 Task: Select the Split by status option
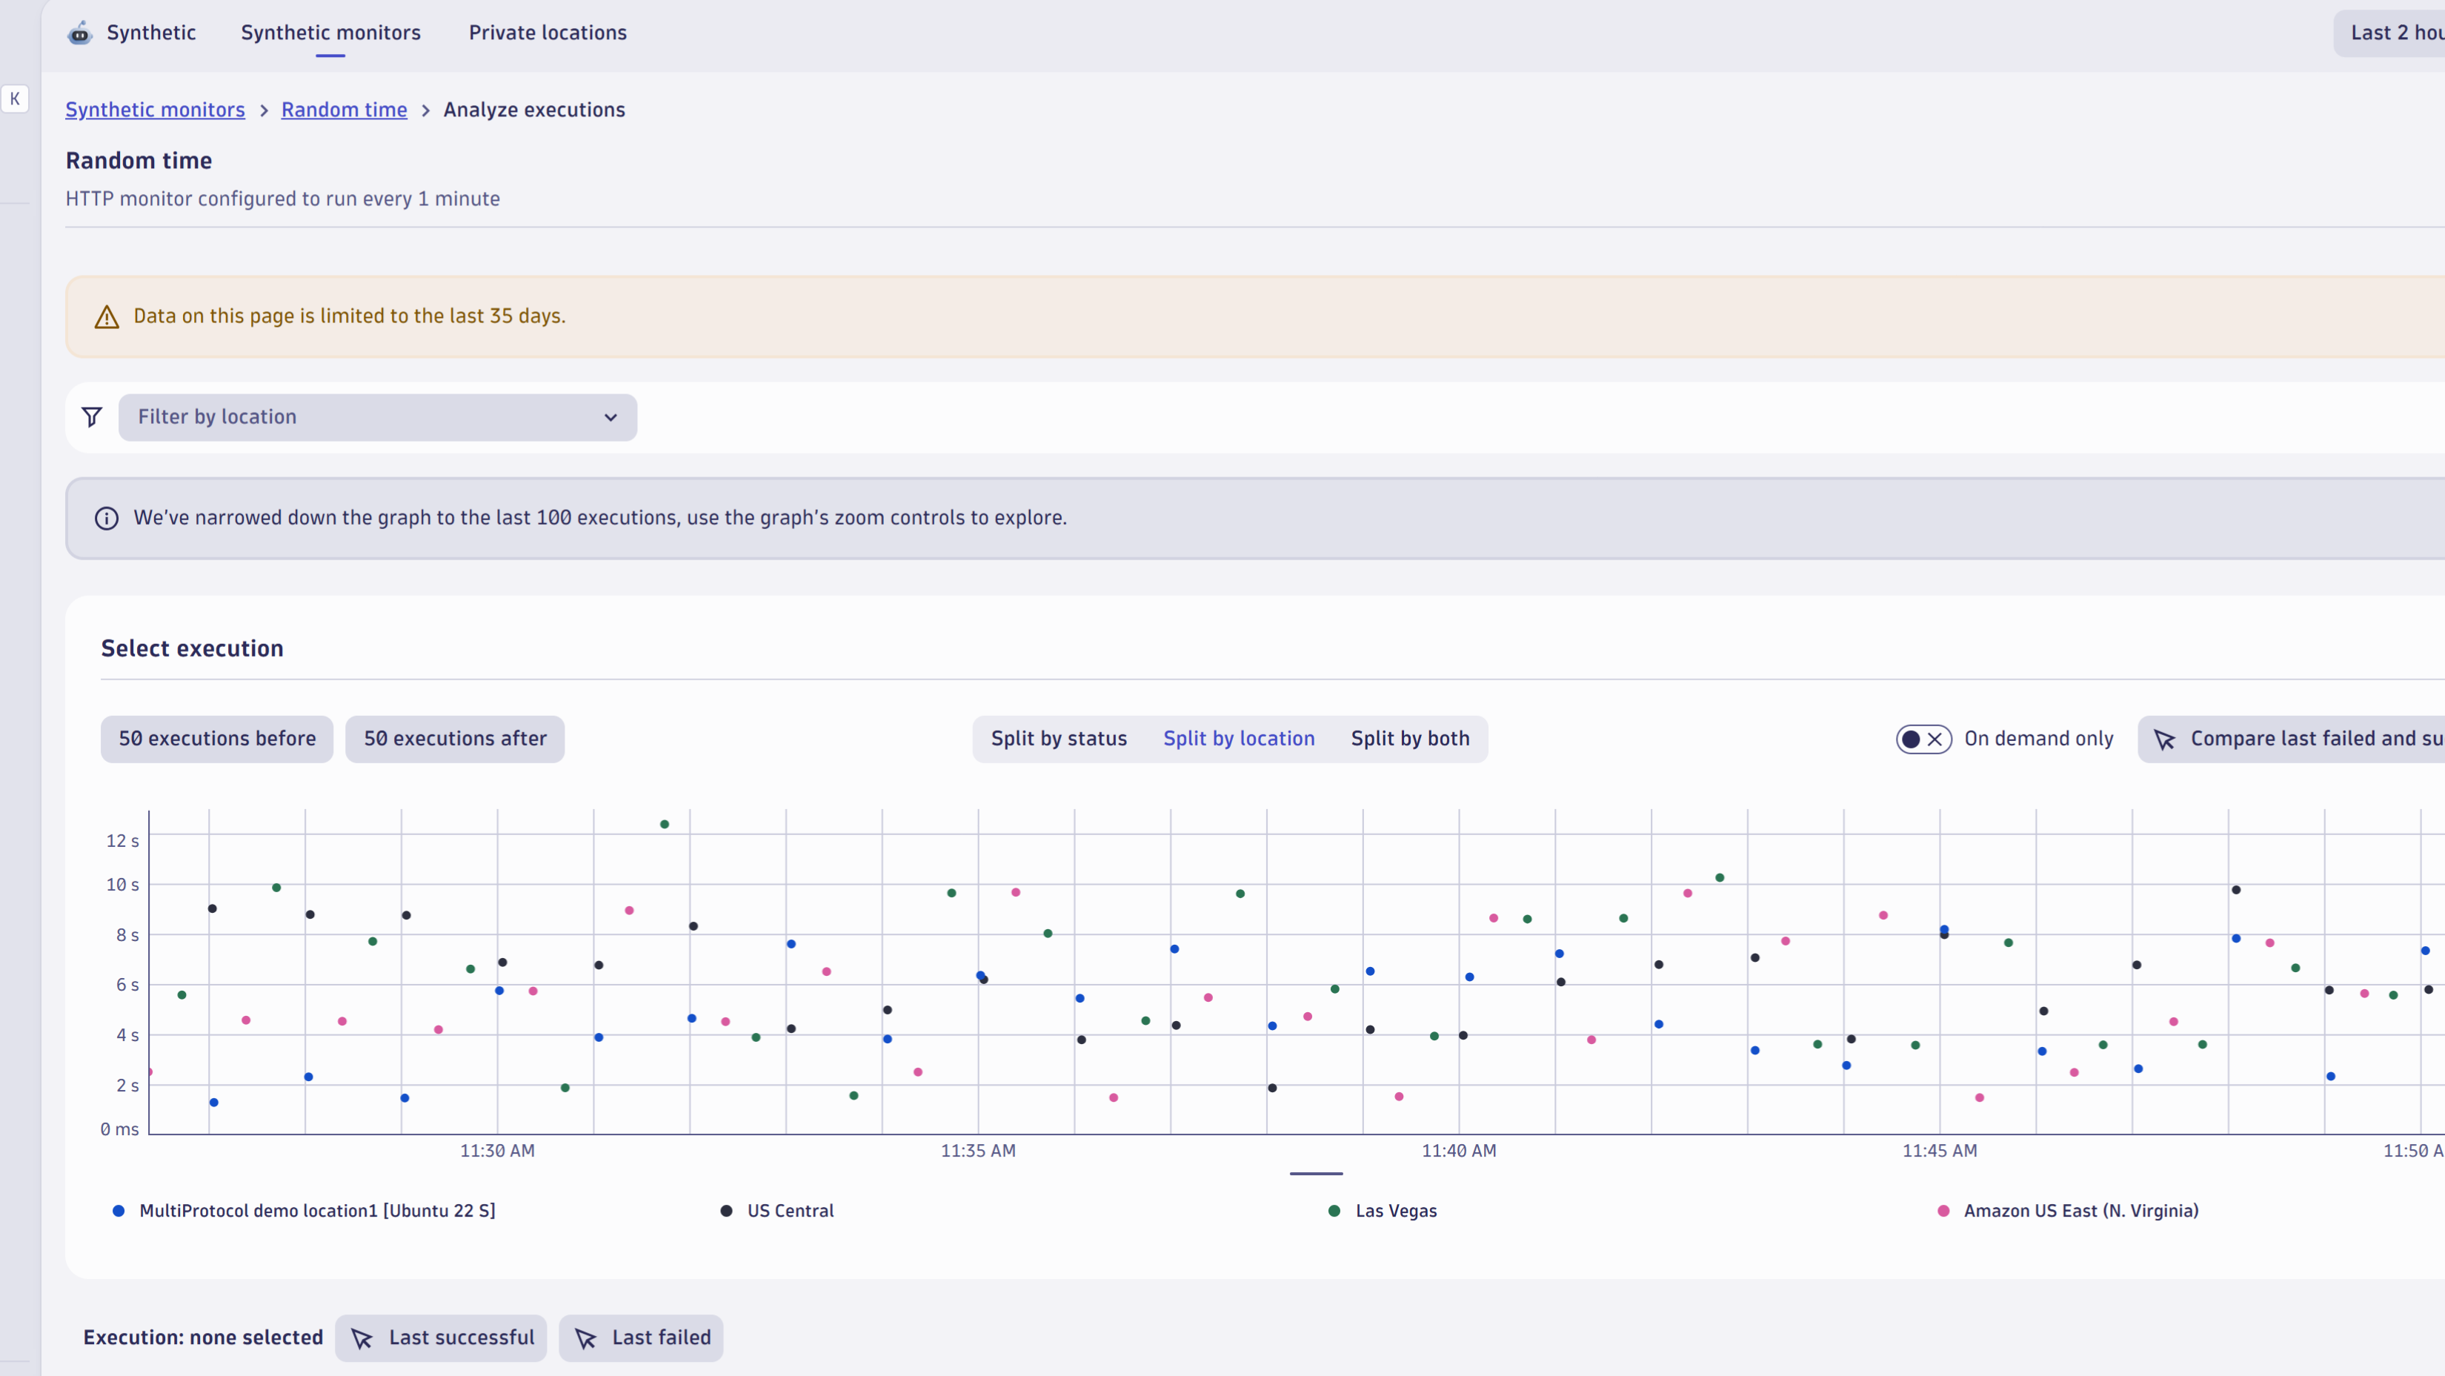(1058, 738)
